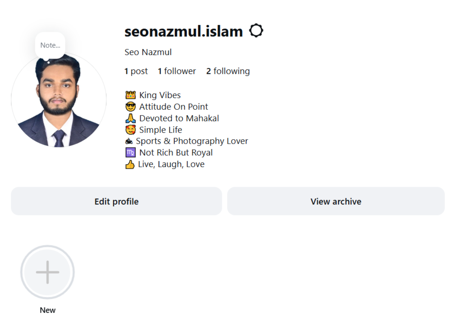Click the Virgo sign emoji beside Not Rich But Royal
Image resolution: width=449 pixels, height=336 pixels.
click(x=130, y=152)
